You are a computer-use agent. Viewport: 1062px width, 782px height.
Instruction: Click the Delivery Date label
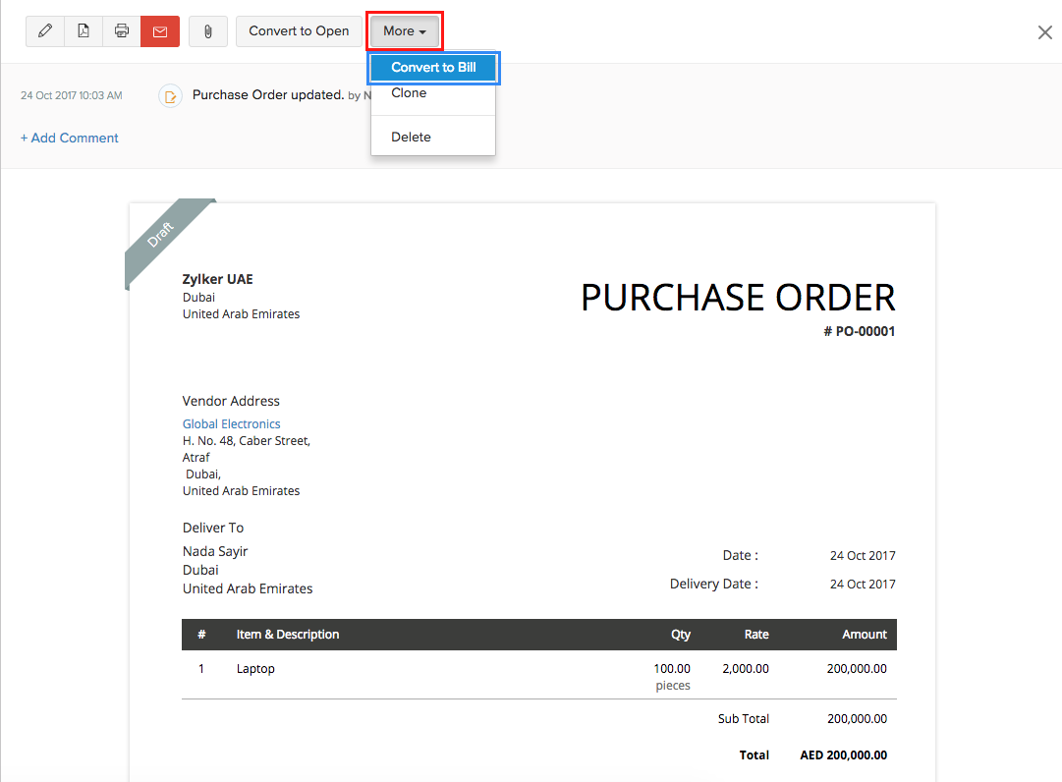[714, 584]
